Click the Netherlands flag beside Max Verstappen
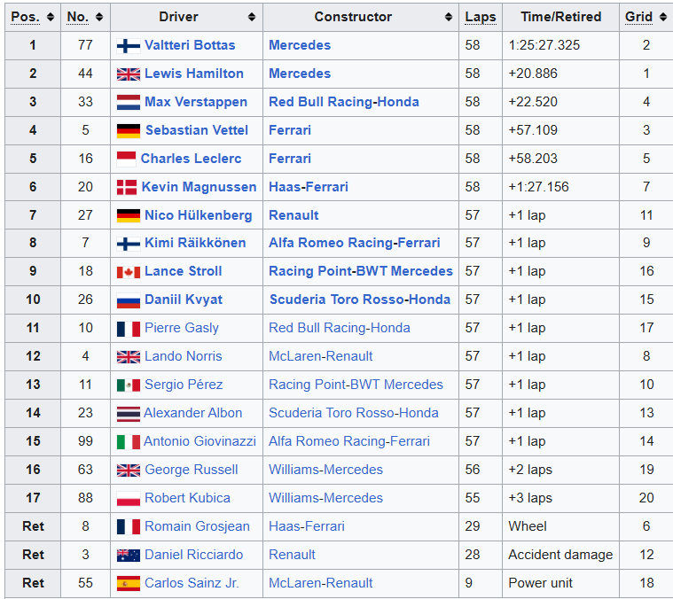The width and height of the screenshot is (673, 599). pos(129,102)
